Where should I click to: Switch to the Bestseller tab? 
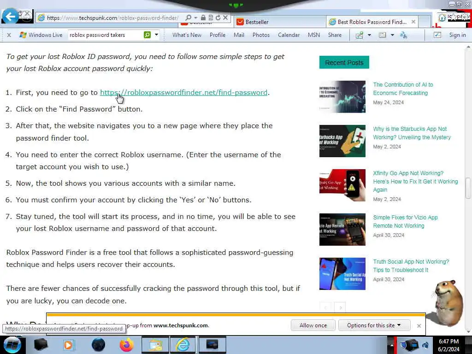click(x=279, y=22)
